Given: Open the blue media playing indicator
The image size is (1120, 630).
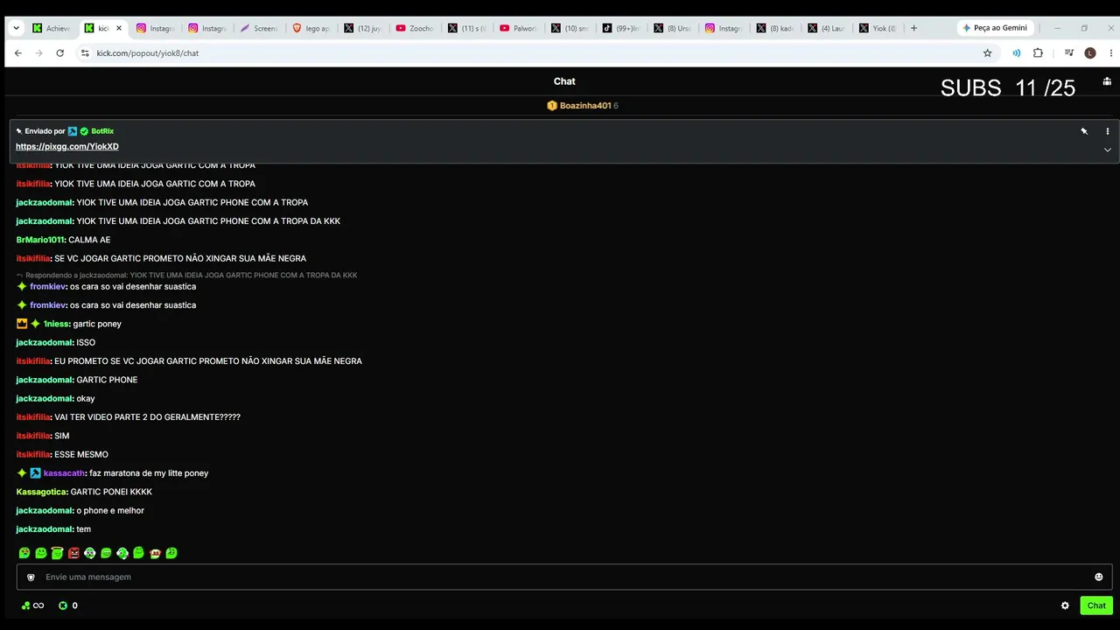Looking at the screenshot, I should (1016, 53).
